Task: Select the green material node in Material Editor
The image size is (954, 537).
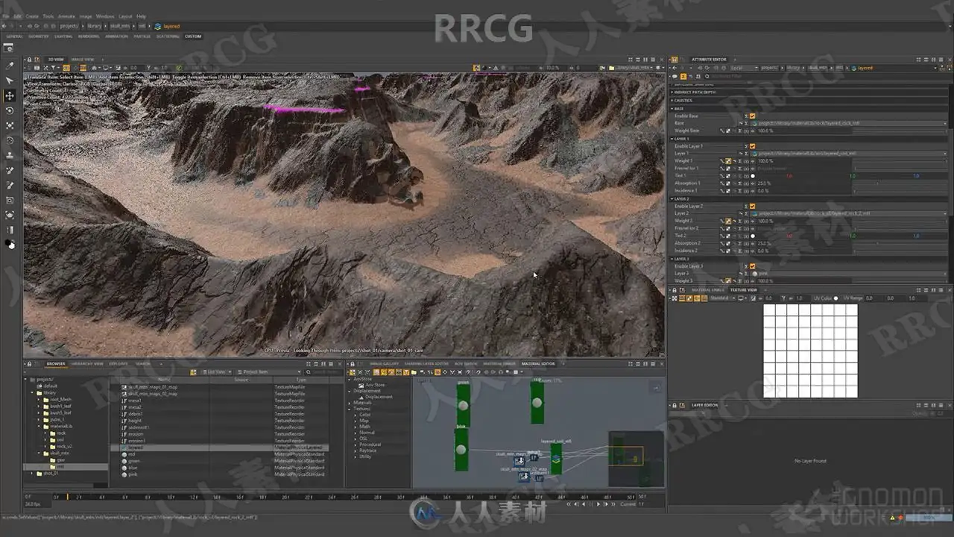Action: (463, 405)
